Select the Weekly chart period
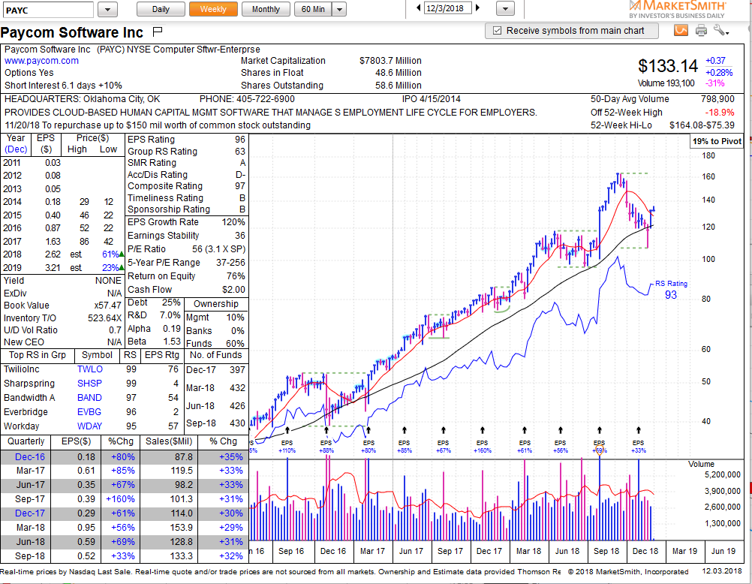The height and width of the screenshot is (584, 752). tap(213, 9)
